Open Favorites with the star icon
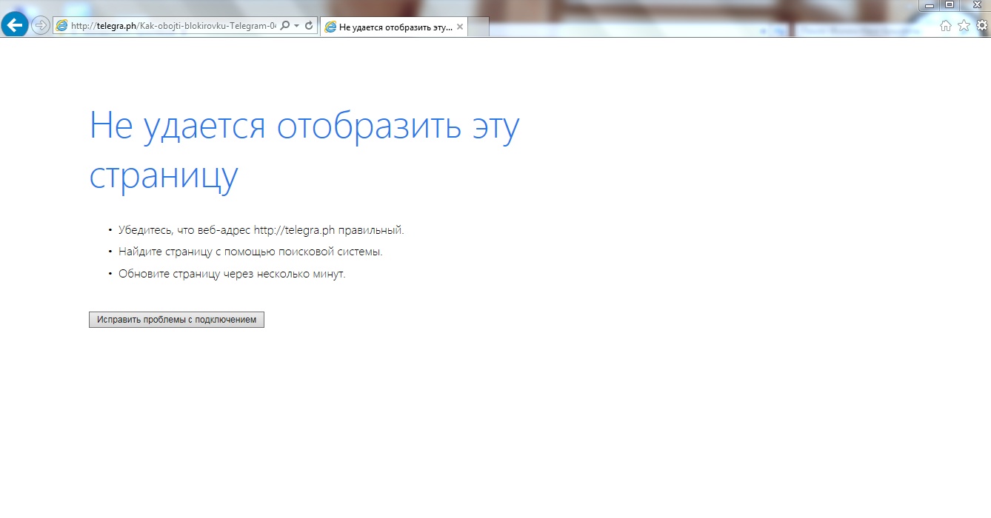The image size is (991, 518). (964, 25)
